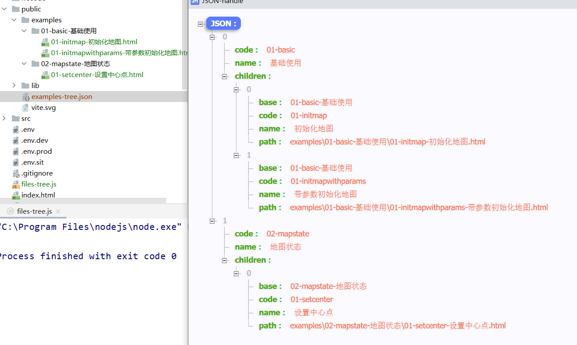Click the name value 带参数初始化地图
Viewport: 577px width, 345px height.
coord(326,194)
